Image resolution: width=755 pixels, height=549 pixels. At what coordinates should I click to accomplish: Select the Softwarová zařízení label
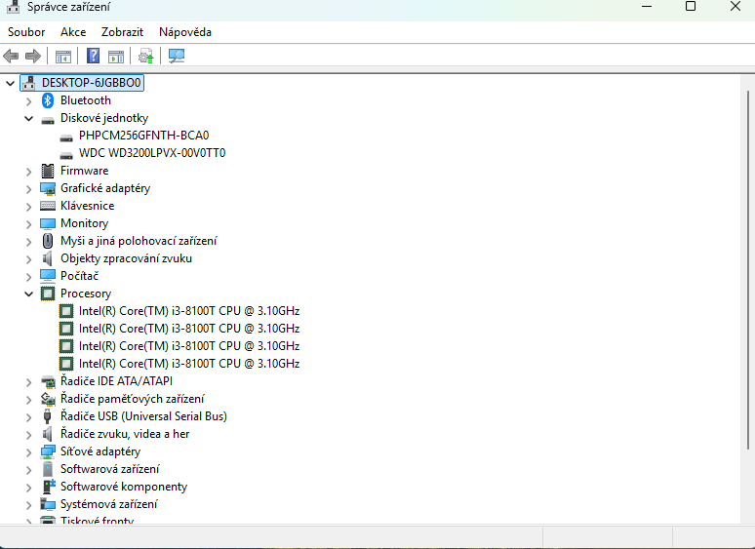click(x=110, y=469)
